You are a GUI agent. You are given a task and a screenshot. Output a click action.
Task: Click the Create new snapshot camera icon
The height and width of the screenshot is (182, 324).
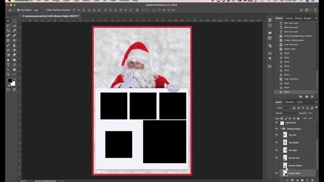coord(307,97)
